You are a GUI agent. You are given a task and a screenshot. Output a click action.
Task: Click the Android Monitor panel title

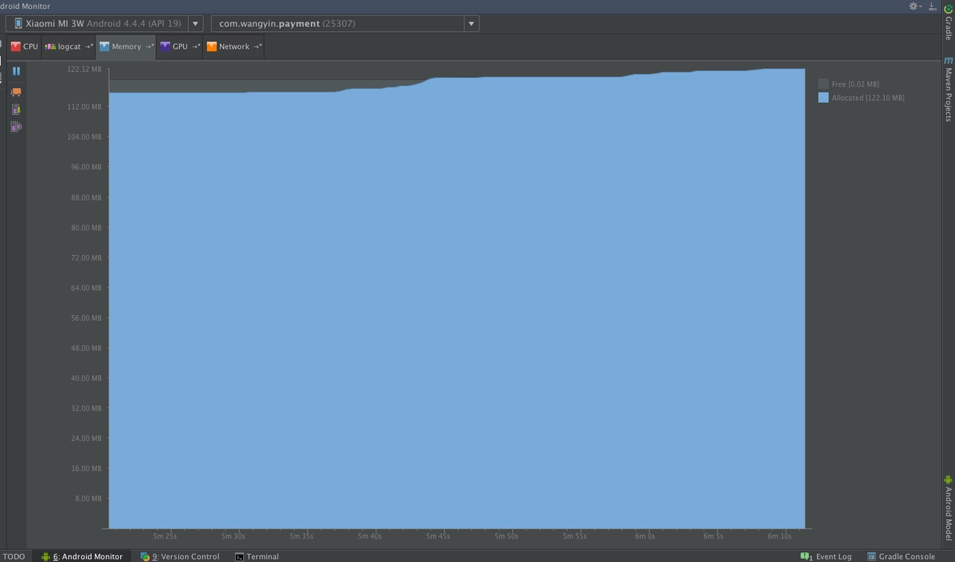[x=25, y=6]
